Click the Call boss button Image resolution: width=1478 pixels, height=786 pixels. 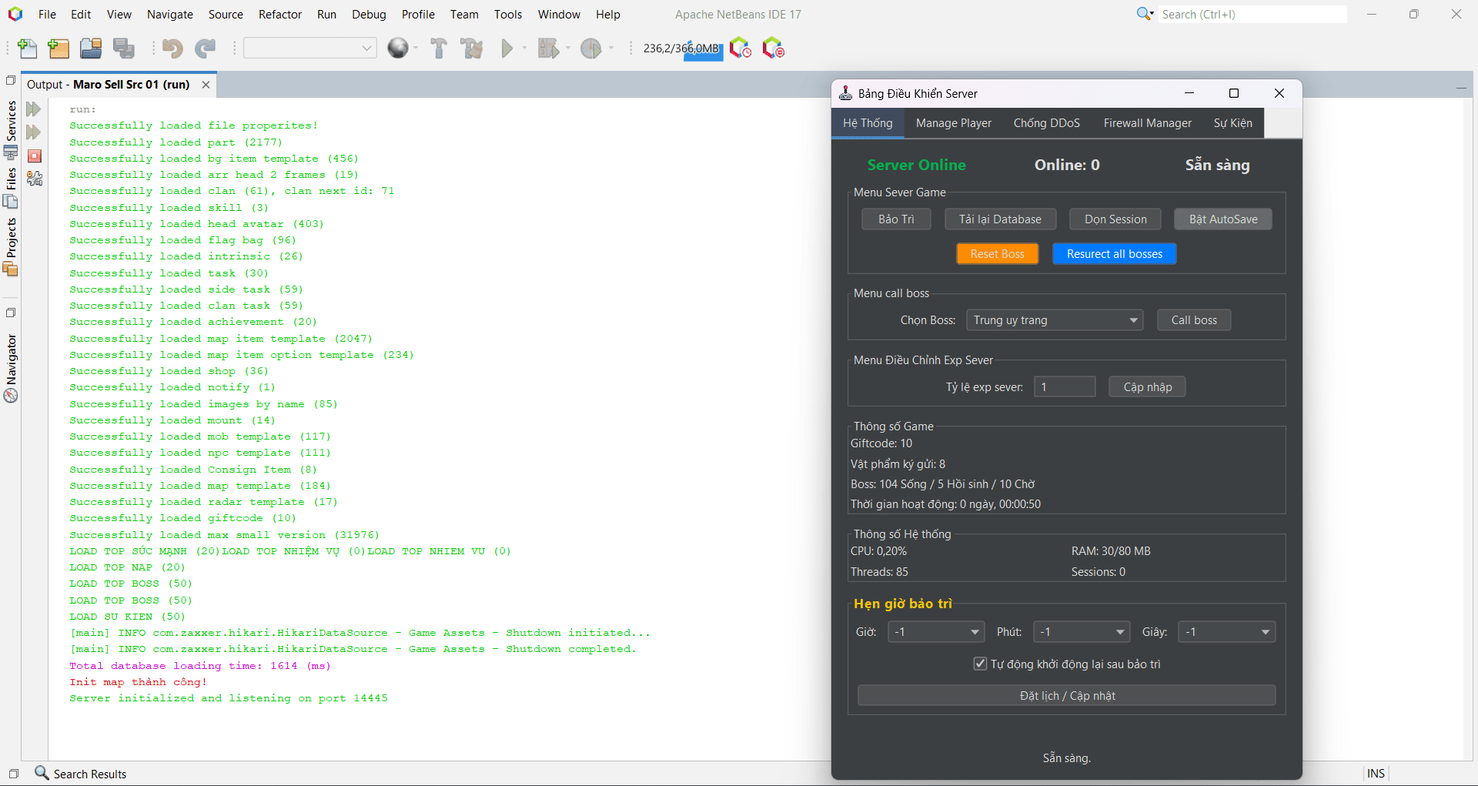click(1194, 320)
